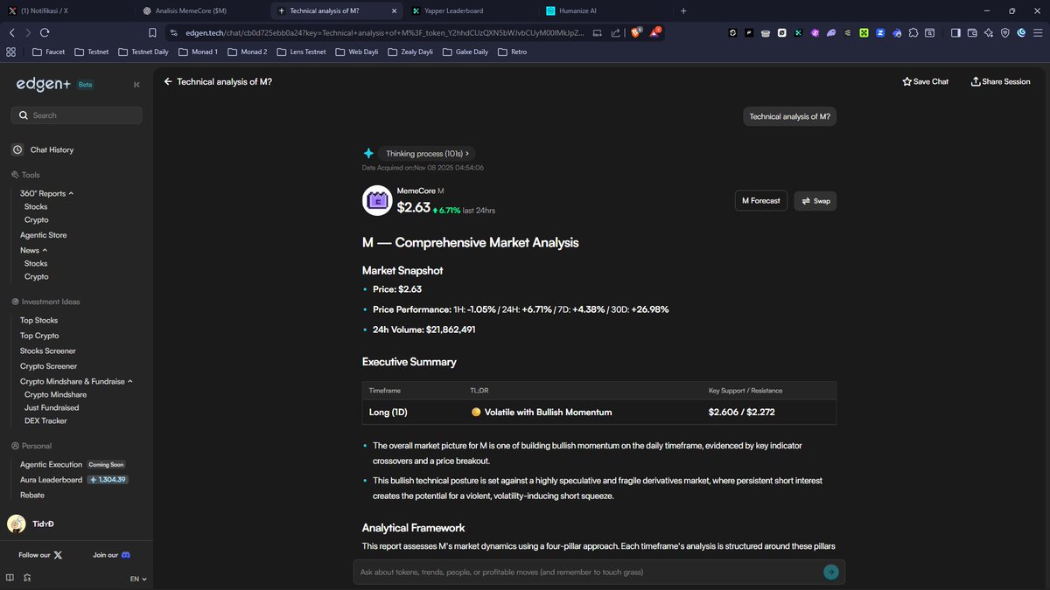Expand the Thinking process (101s) section
The image size is (1050, 590).
[x=427, y=153]
